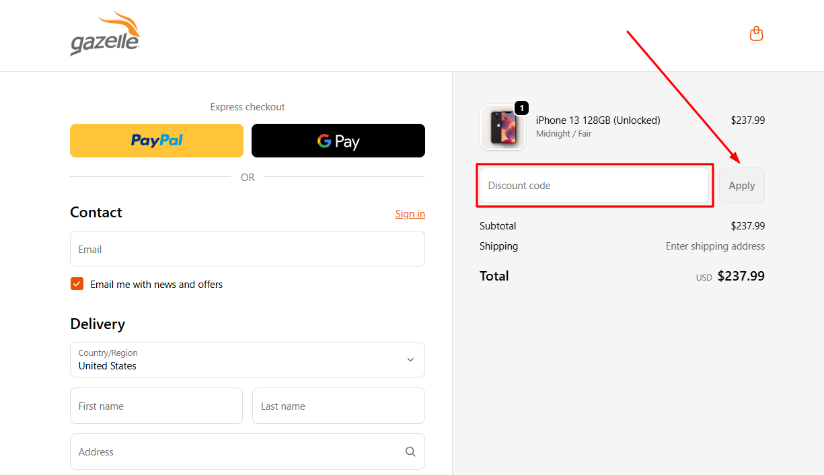Focus the Discount code field
Screen dimensions: 824x475
point(594,186)
